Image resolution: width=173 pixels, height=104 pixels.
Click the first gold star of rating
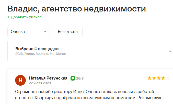(149, 78)
